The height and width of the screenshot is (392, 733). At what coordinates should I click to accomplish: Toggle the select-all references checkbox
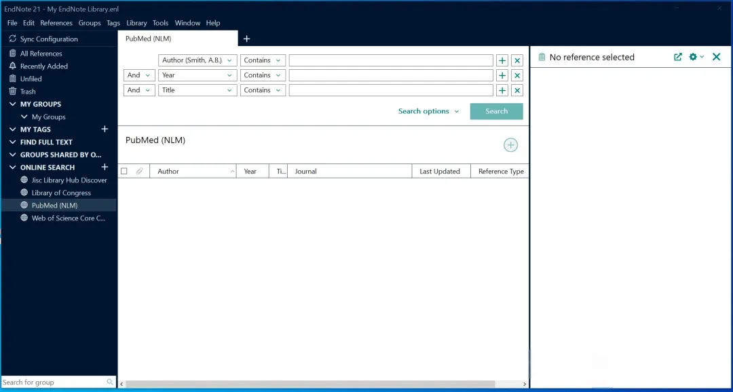(x=124, y=171)
